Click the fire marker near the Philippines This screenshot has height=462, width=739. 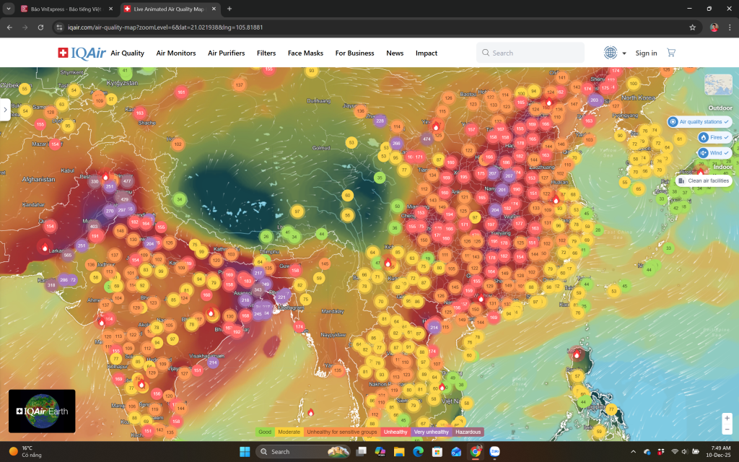tap(577, 354)
